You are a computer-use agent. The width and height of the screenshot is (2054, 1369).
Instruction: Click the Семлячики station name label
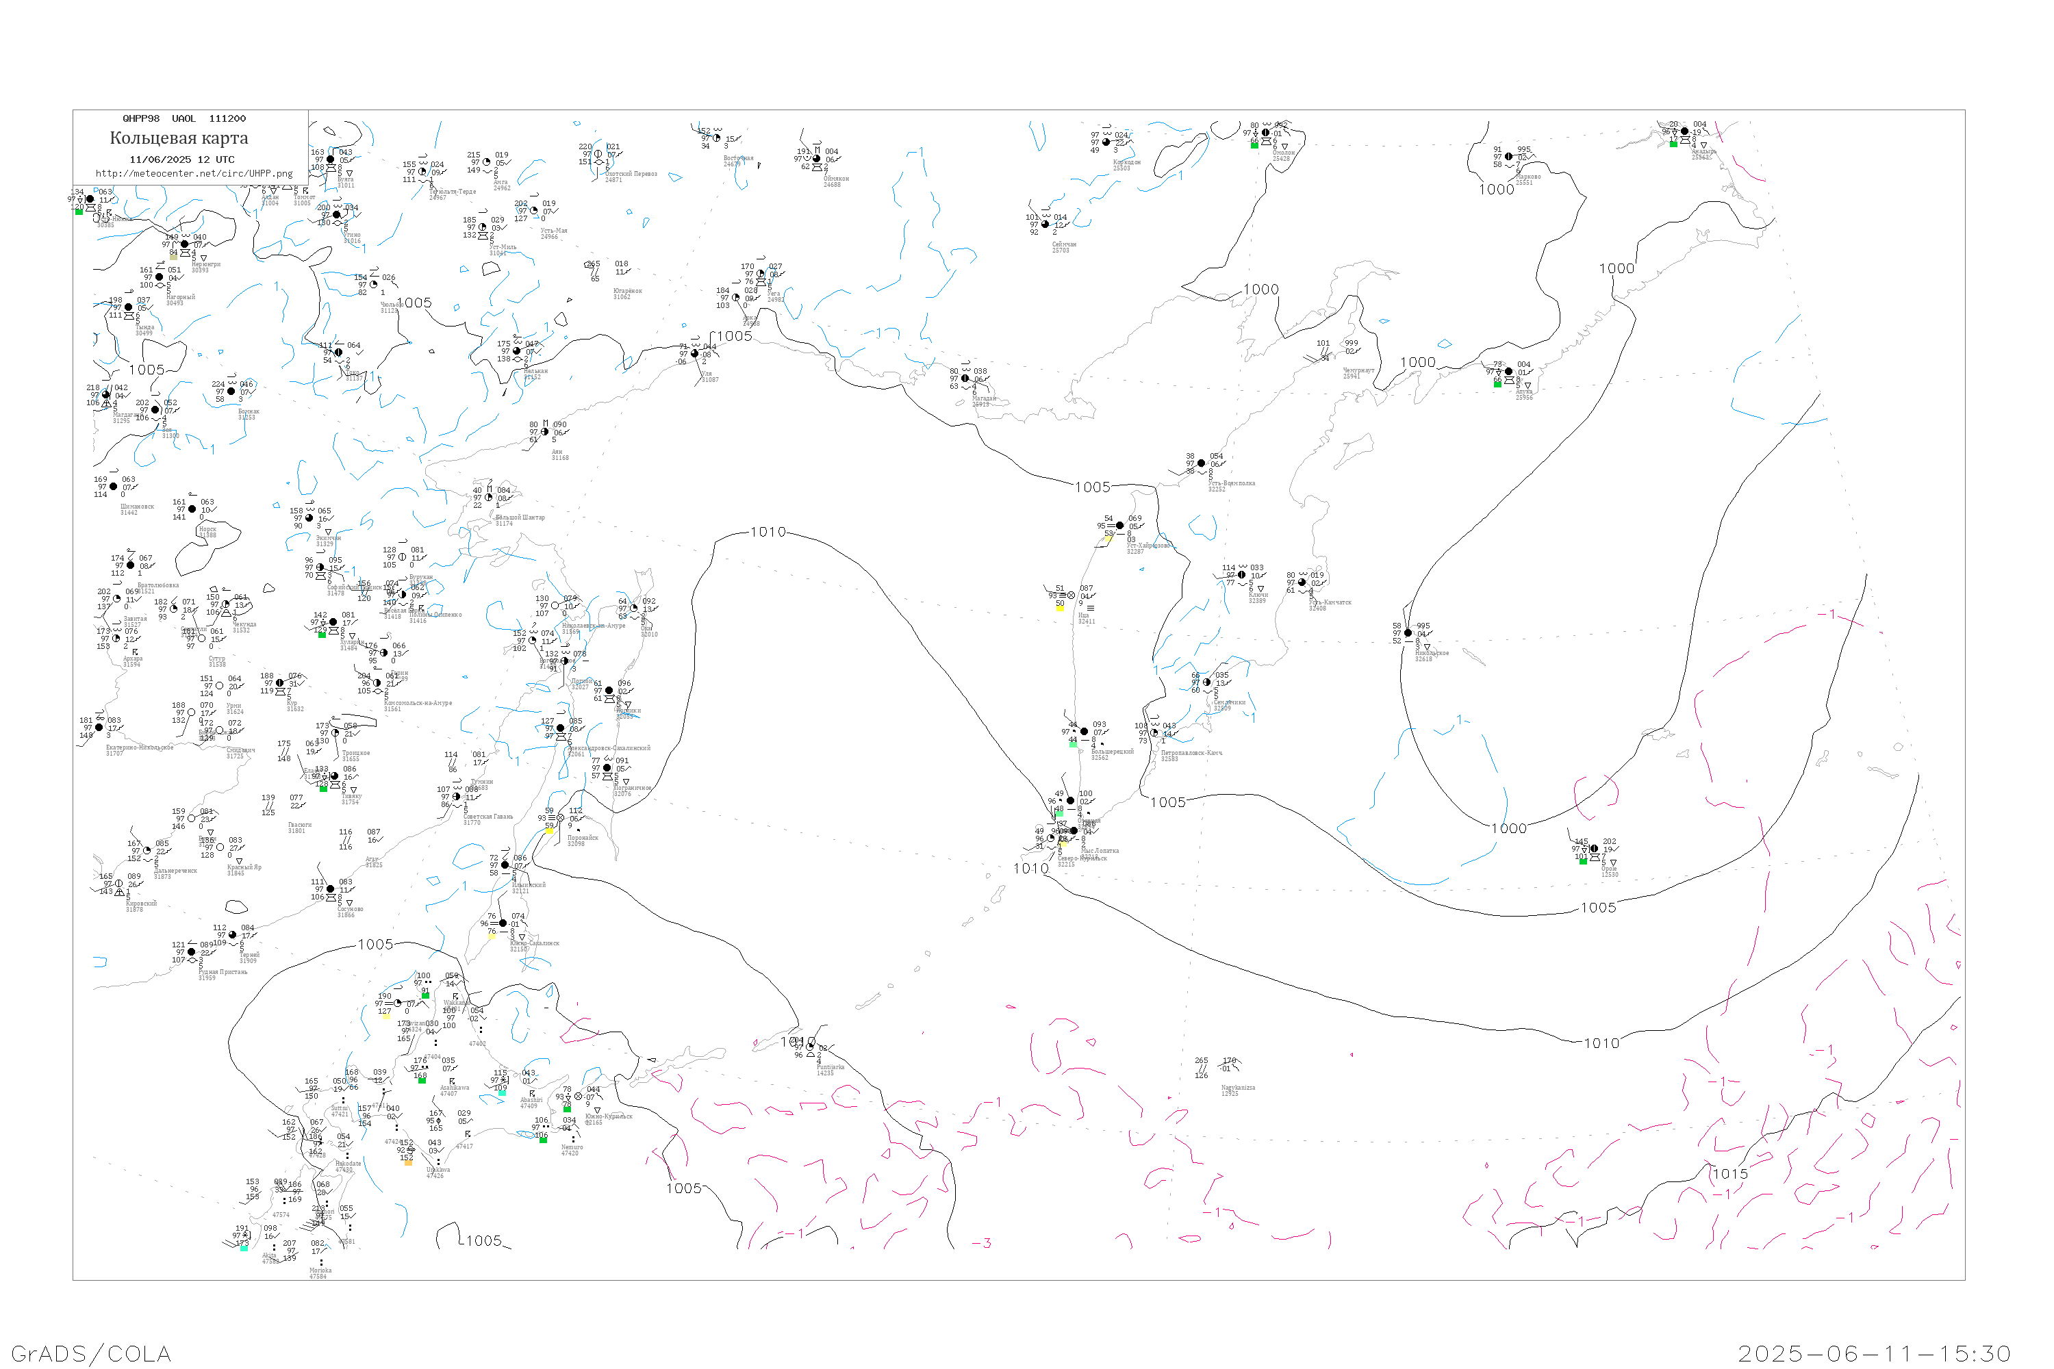coord(1229,703)
